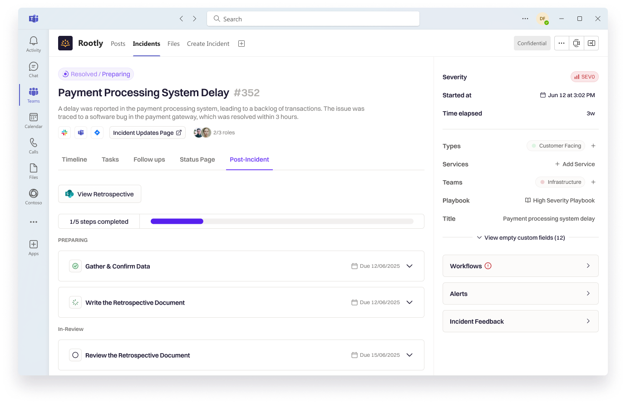
Task: Open Activity in Teams sidebar
Action: pos(34,44)
